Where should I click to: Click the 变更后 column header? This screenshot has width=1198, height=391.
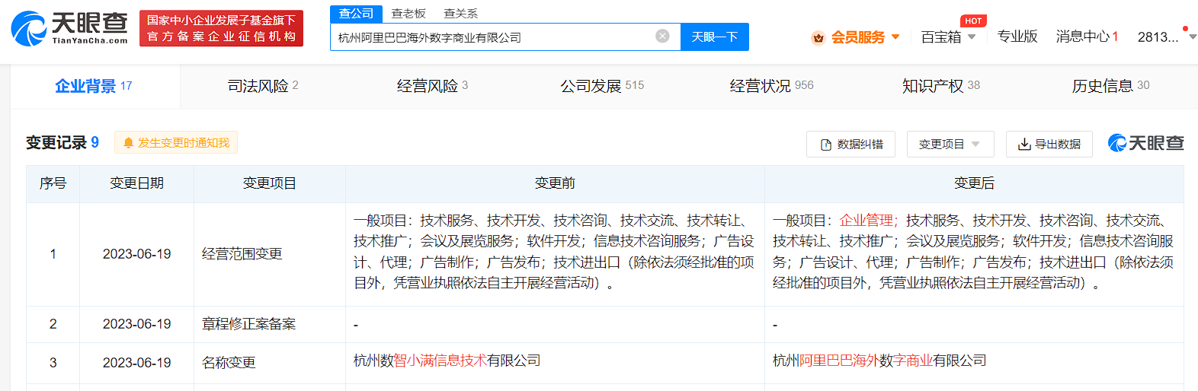click(974, 183)
